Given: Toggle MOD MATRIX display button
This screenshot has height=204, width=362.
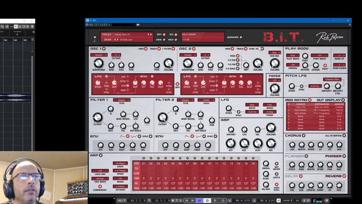Looking at the screenshot, I should coord(310,100).
